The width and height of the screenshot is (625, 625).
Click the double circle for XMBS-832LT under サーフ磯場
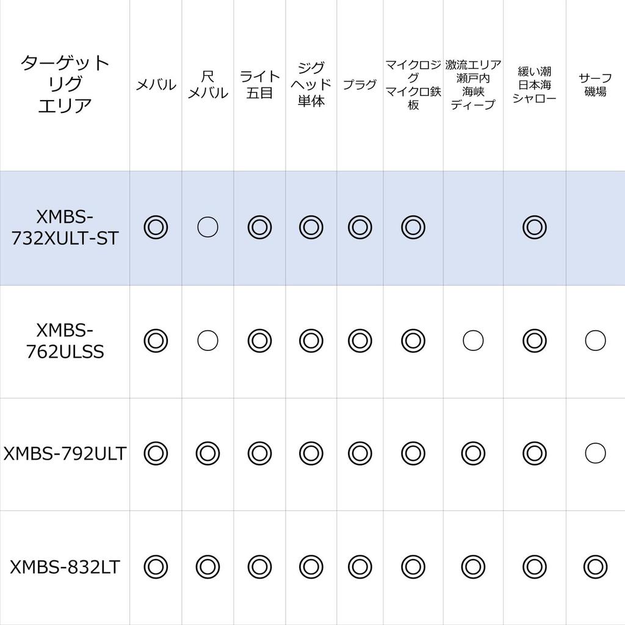click(x=595, y=566)
